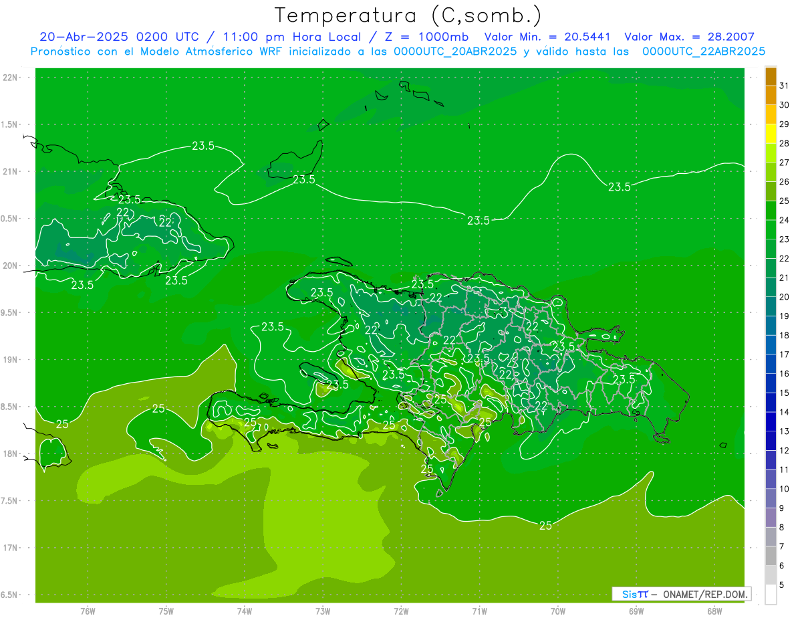Click the "17N" latitude axis label
The width and height of the screenshot is (802, 620).
pyautogui.click(x=11, y=548)
